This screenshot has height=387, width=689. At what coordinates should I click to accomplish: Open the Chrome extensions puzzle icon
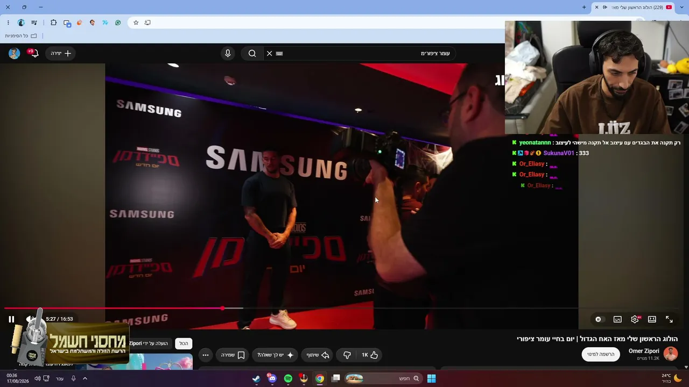click(53, 23)
